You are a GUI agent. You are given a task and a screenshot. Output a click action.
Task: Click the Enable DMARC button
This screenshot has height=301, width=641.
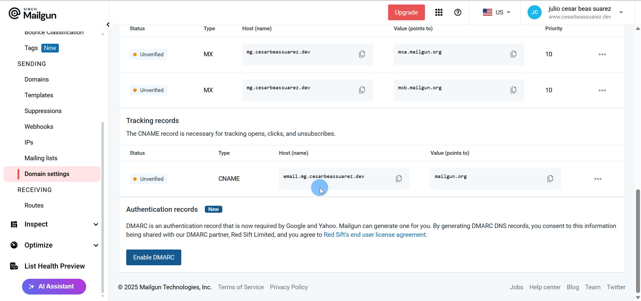click(153, 257)
